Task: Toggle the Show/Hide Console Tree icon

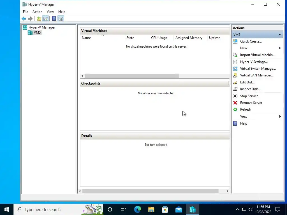Action: pos(46,18)
